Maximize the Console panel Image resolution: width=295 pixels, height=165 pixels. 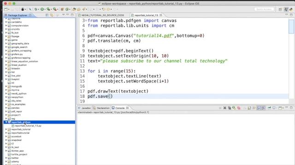(x=291, y=108)
